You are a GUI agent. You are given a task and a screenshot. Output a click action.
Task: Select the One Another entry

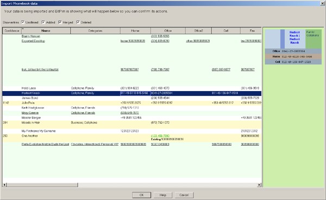click(29, 136)
